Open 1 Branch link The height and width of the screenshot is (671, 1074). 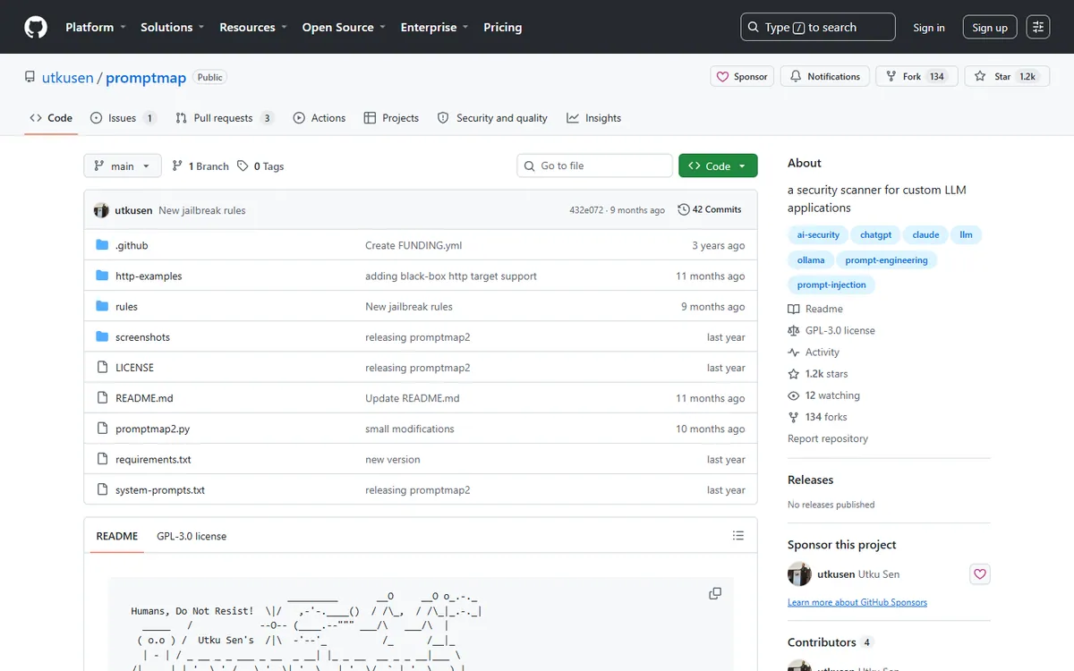(x=200, y=166)
